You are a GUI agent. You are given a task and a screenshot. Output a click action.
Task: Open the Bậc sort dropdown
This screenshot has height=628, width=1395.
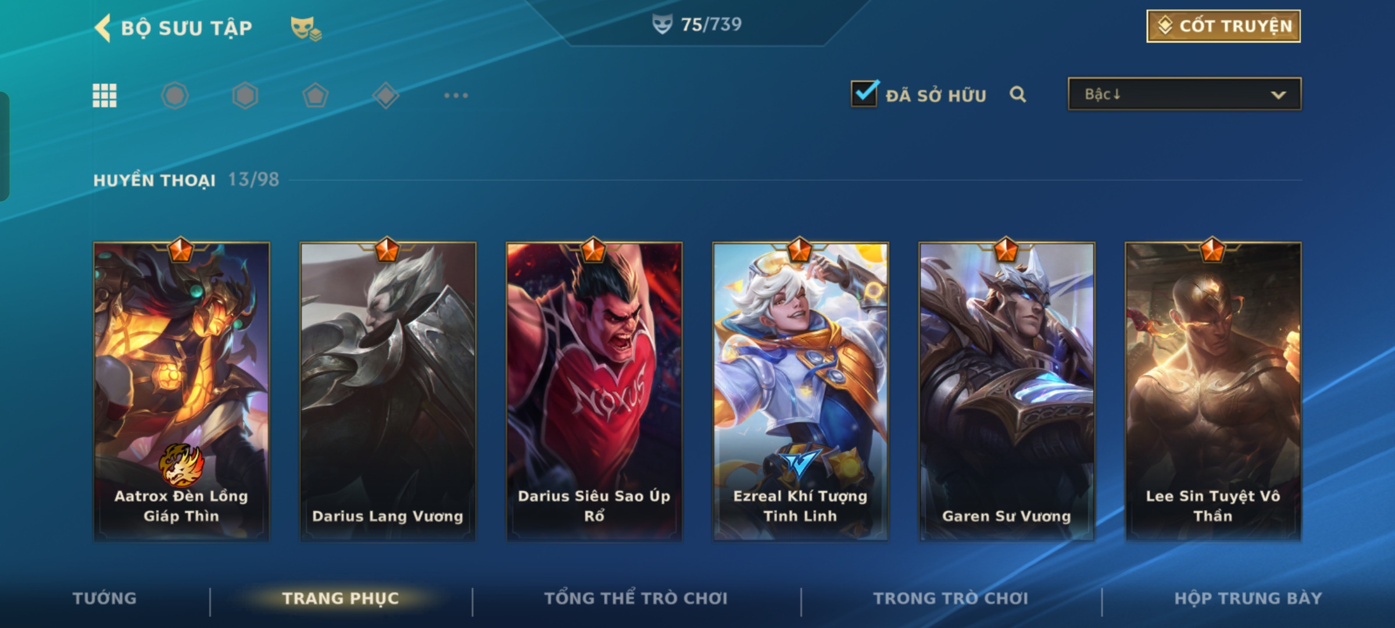pos(1185,94)
